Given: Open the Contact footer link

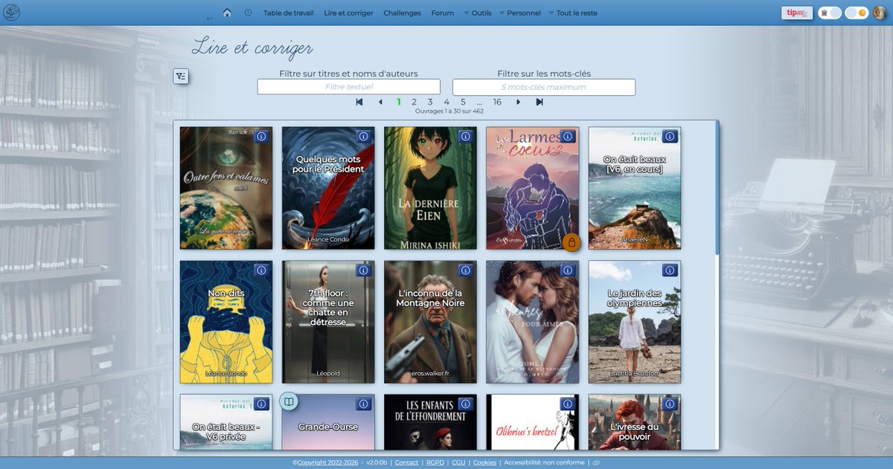Looking at the screenshot, I should pos(406,463).
